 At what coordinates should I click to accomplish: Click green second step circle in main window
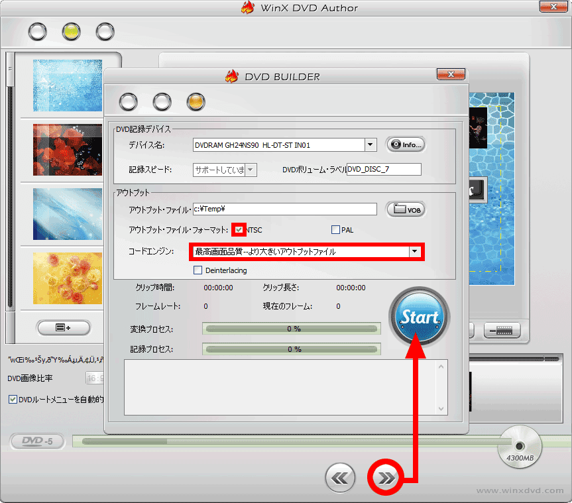pyautogui.click(x=71, y=32)
